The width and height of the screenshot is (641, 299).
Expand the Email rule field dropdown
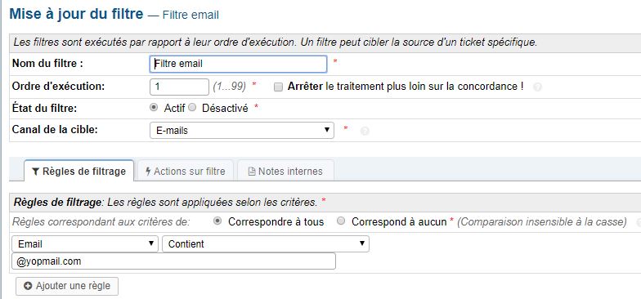pos(85,243)
